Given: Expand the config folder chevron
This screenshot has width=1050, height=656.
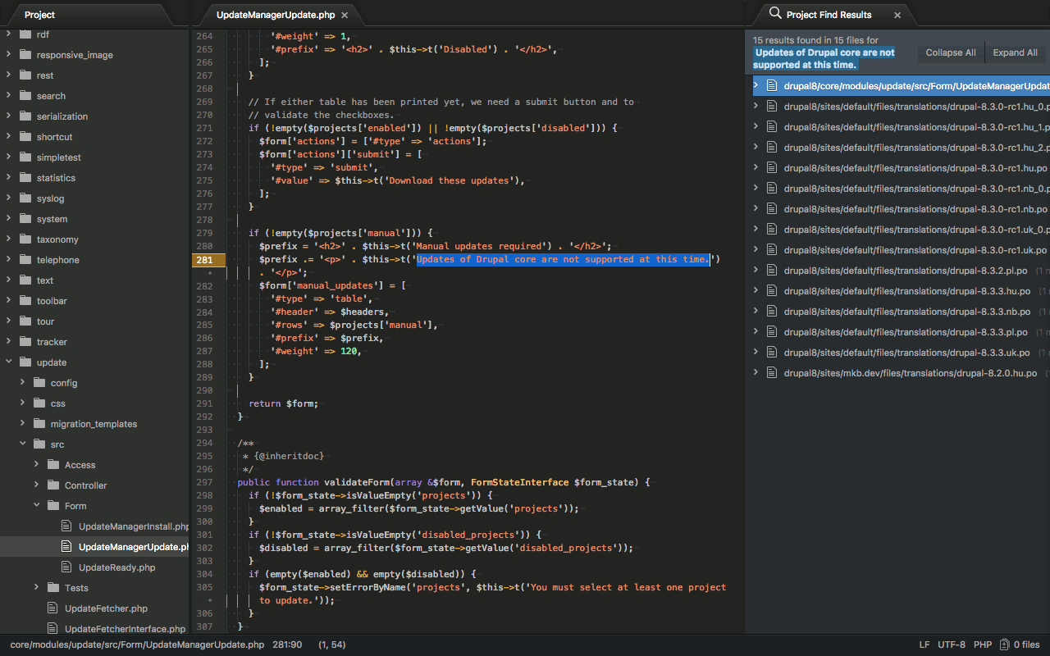Looking at the screenshot, I should tap(22, 382).
